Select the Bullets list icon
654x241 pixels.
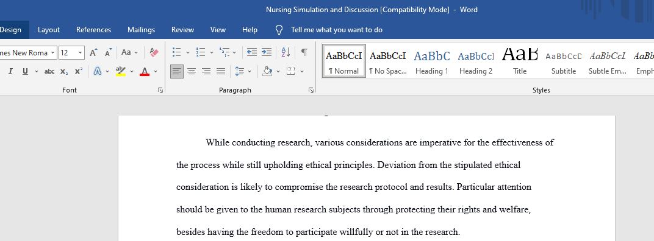coord(177,52)
